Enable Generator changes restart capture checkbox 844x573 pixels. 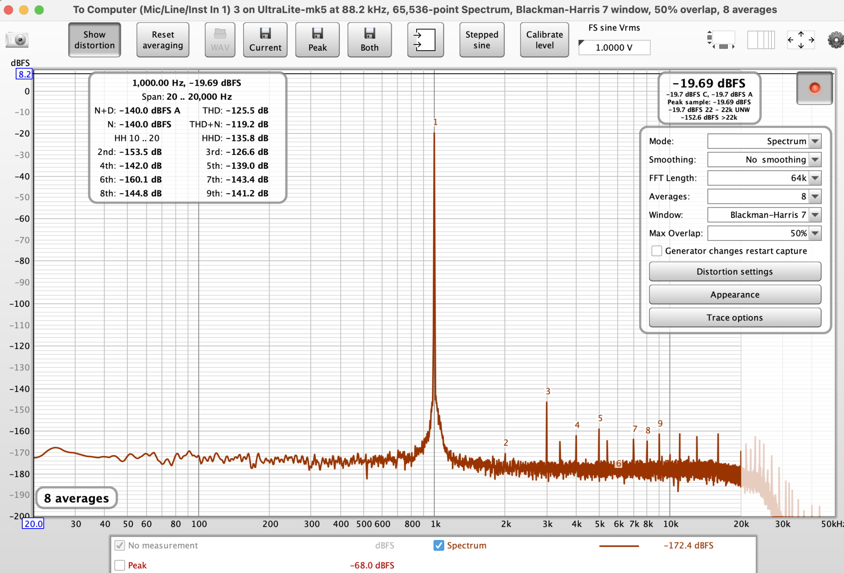(656, 251)
